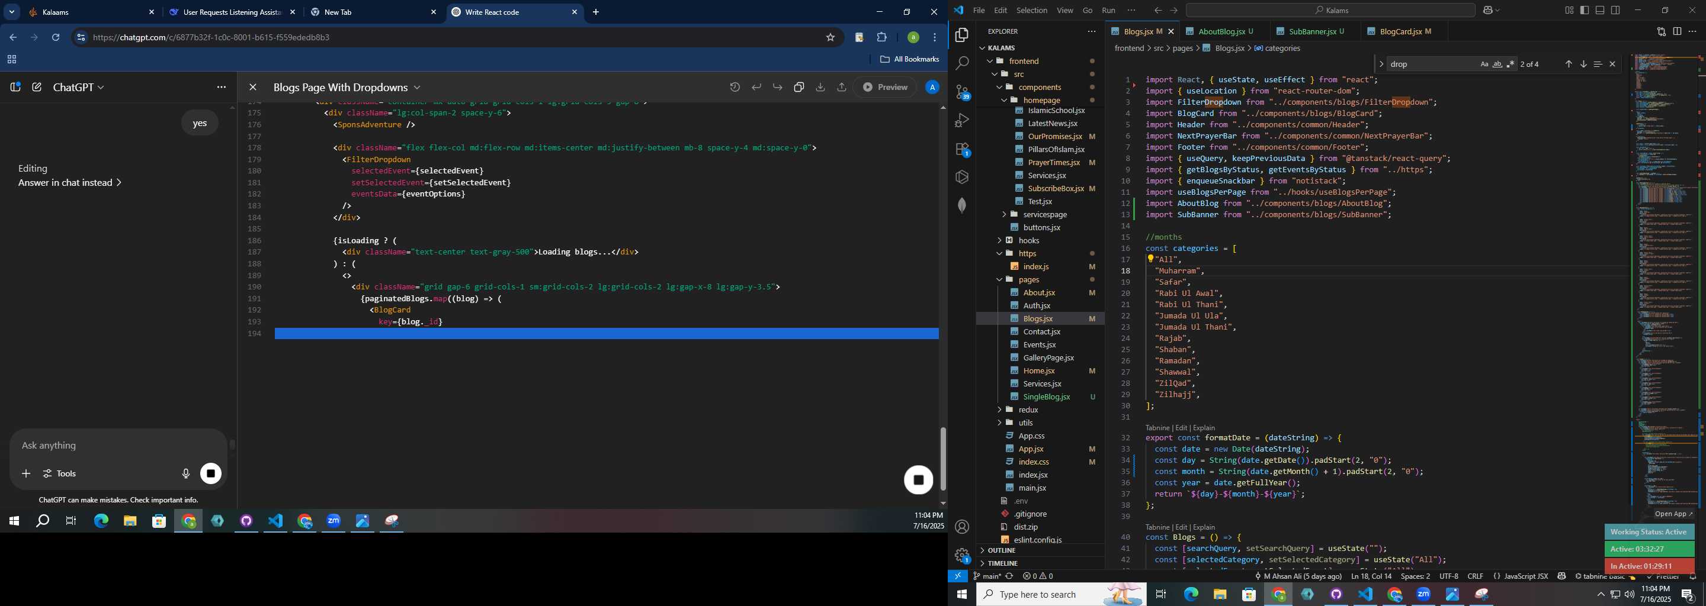Click the Kalams command center search box
Image resolution: width=1706 pixels, height=606 pixels.
[x=1330, y=11]
